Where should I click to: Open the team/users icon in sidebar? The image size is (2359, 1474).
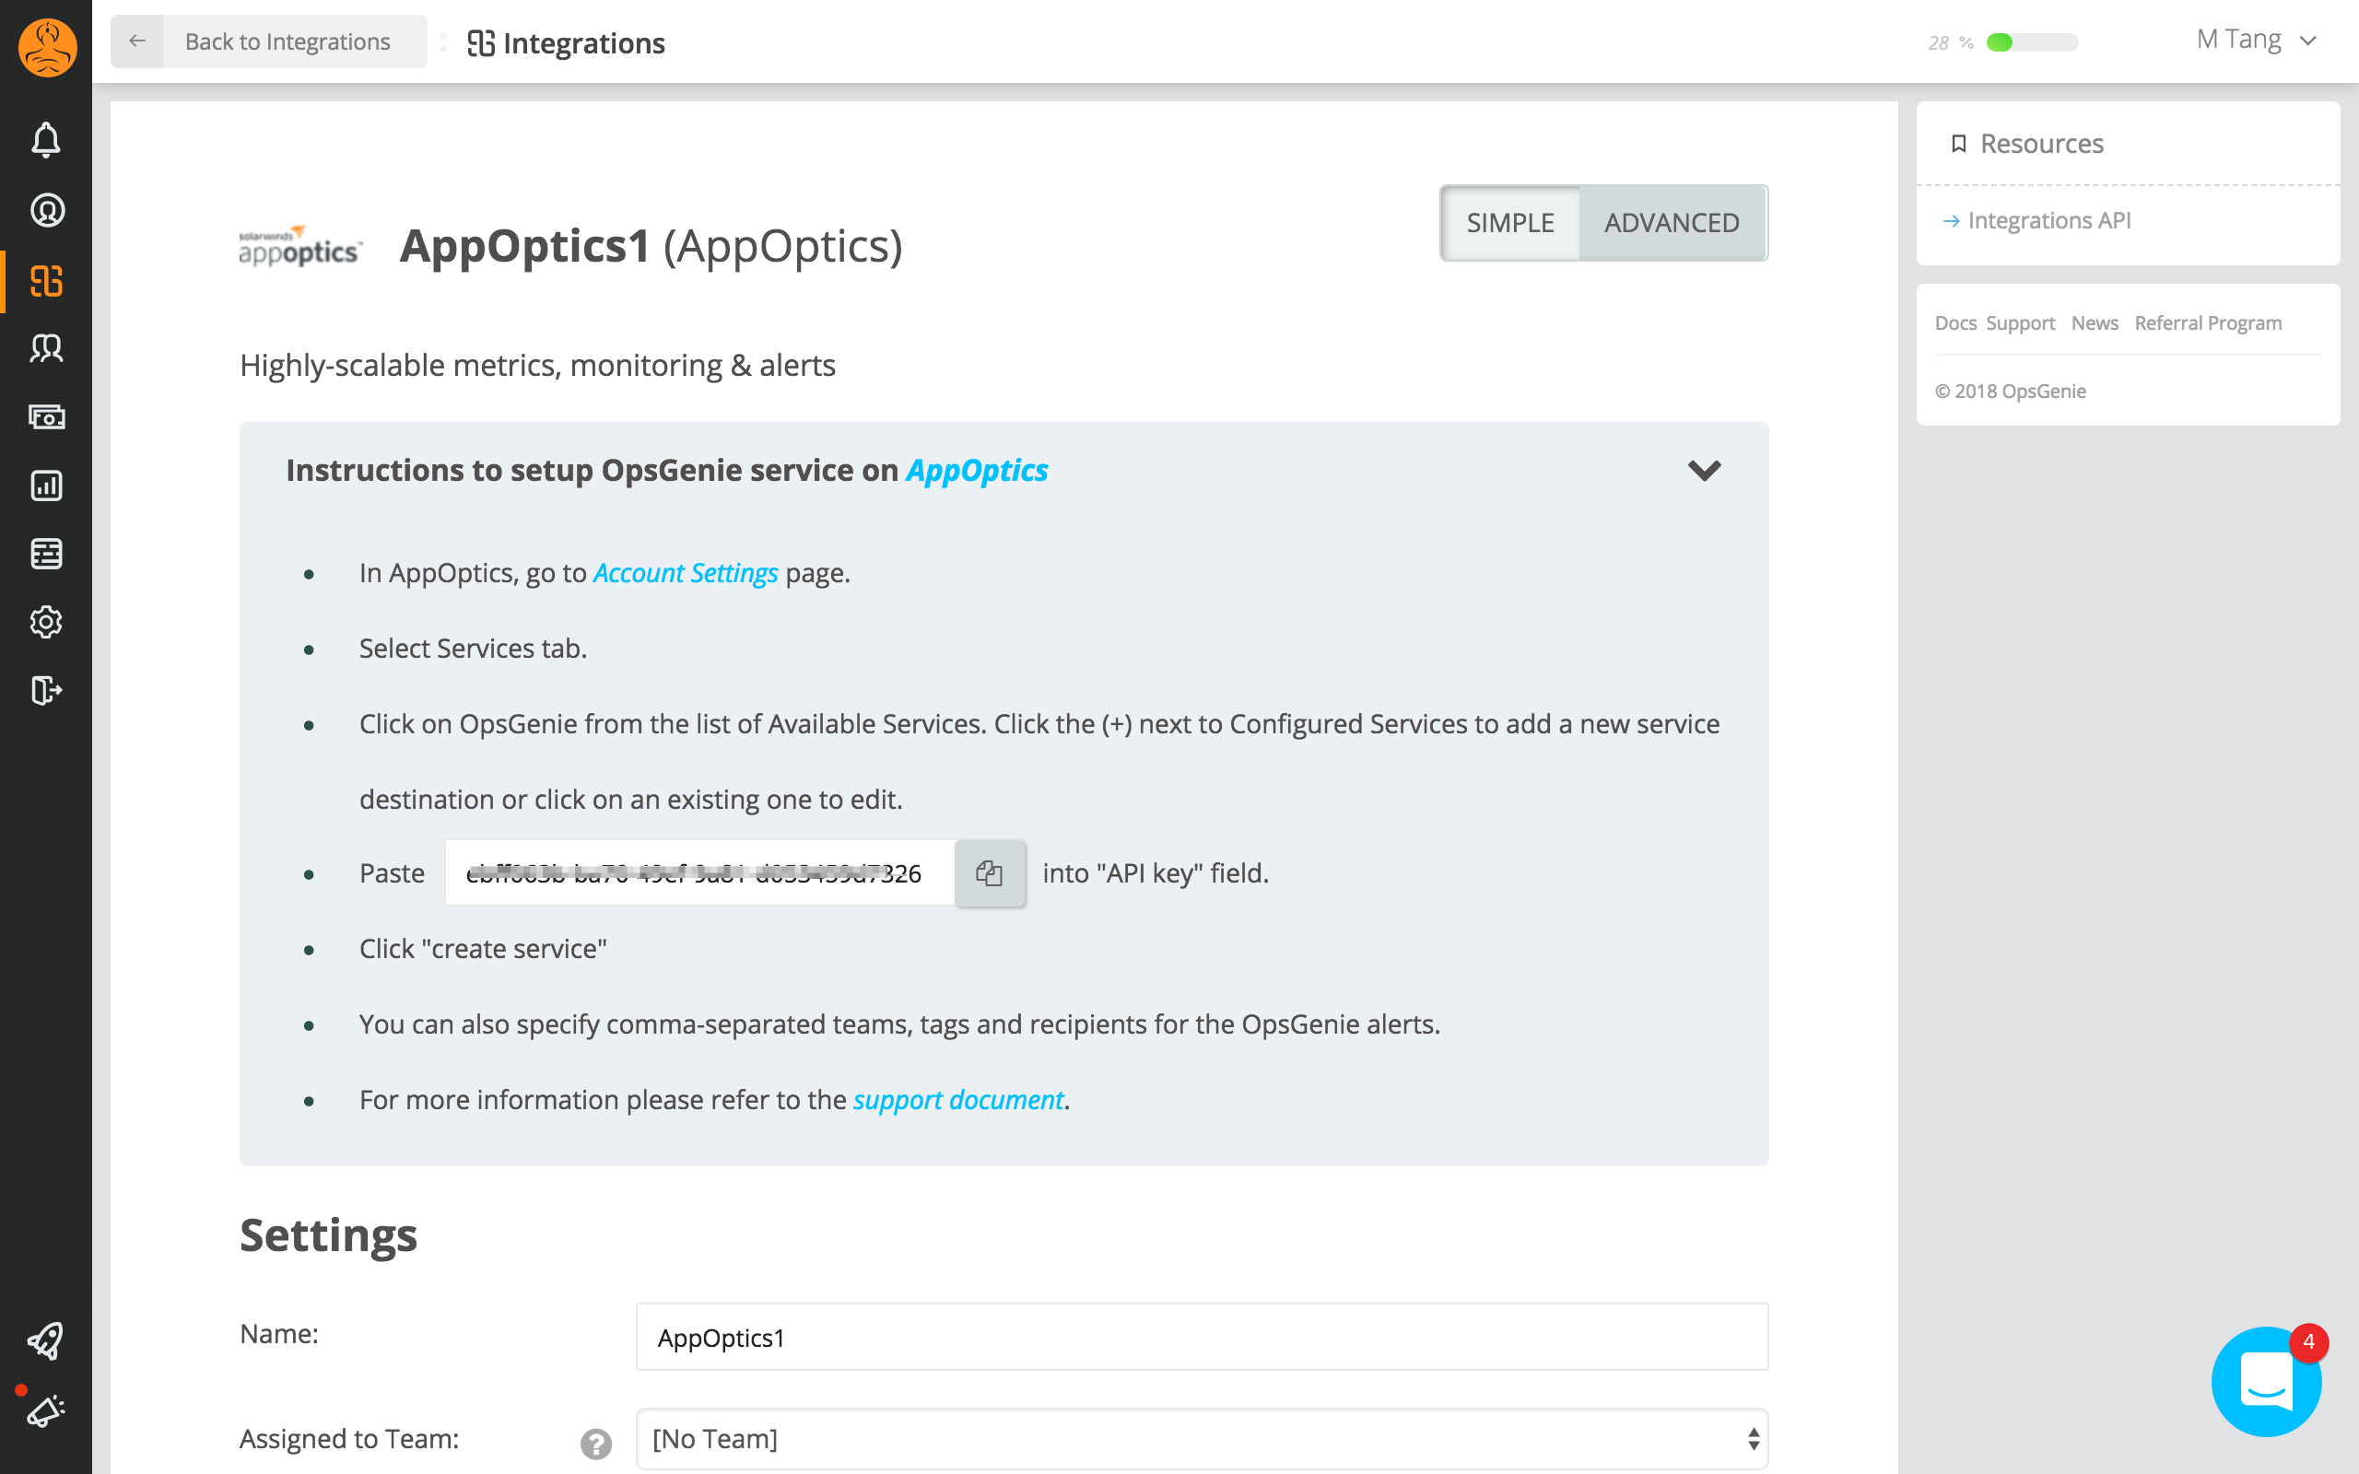pyautogui.click(x=46, y=348)
